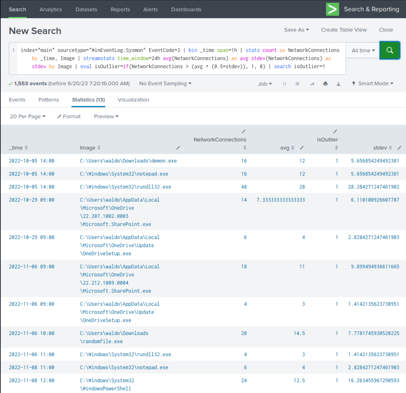The height and width of the screenshot is (393, 406).
Task: Switch to the Visualization tab
Action: pos(133,100)
